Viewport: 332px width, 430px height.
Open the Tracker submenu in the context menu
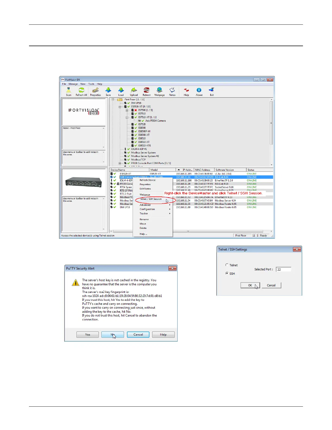tap(153, 214)
